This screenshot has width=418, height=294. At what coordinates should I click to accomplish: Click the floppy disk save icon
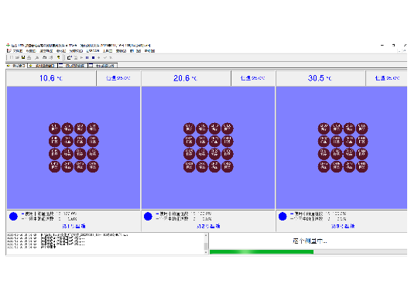23,57
